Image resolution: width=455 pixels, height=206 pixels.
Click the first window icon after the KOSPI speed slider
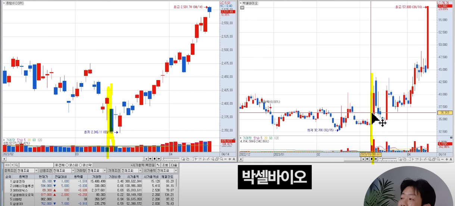point(183,159)
